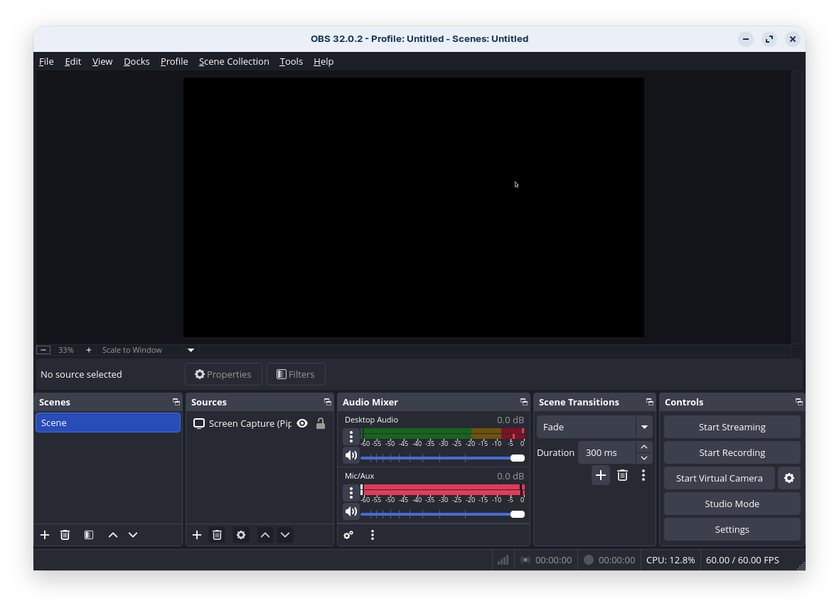Click the Desktop Audio volume slider
Screen dimensions: 839x611
pos(441,458)
